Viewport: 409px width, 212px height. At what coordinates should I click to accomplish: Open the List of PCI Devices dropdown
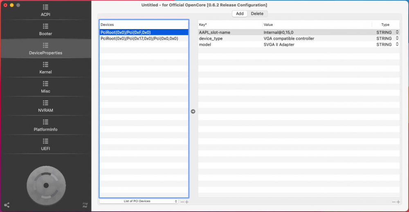(139, 201)
